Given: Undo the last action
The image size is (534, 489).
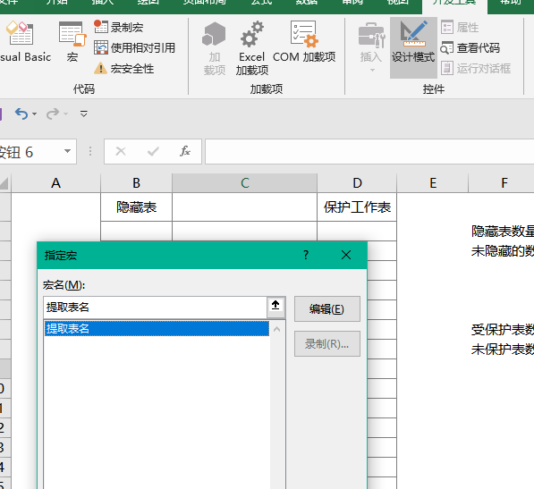Looking at the screenshot, I should 21,114.
